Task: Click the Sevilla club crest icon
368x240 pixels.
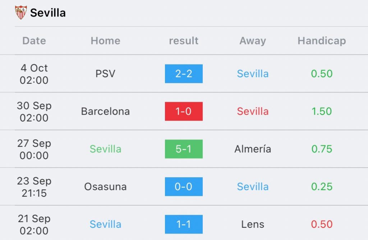Action: tap(21, 13)
